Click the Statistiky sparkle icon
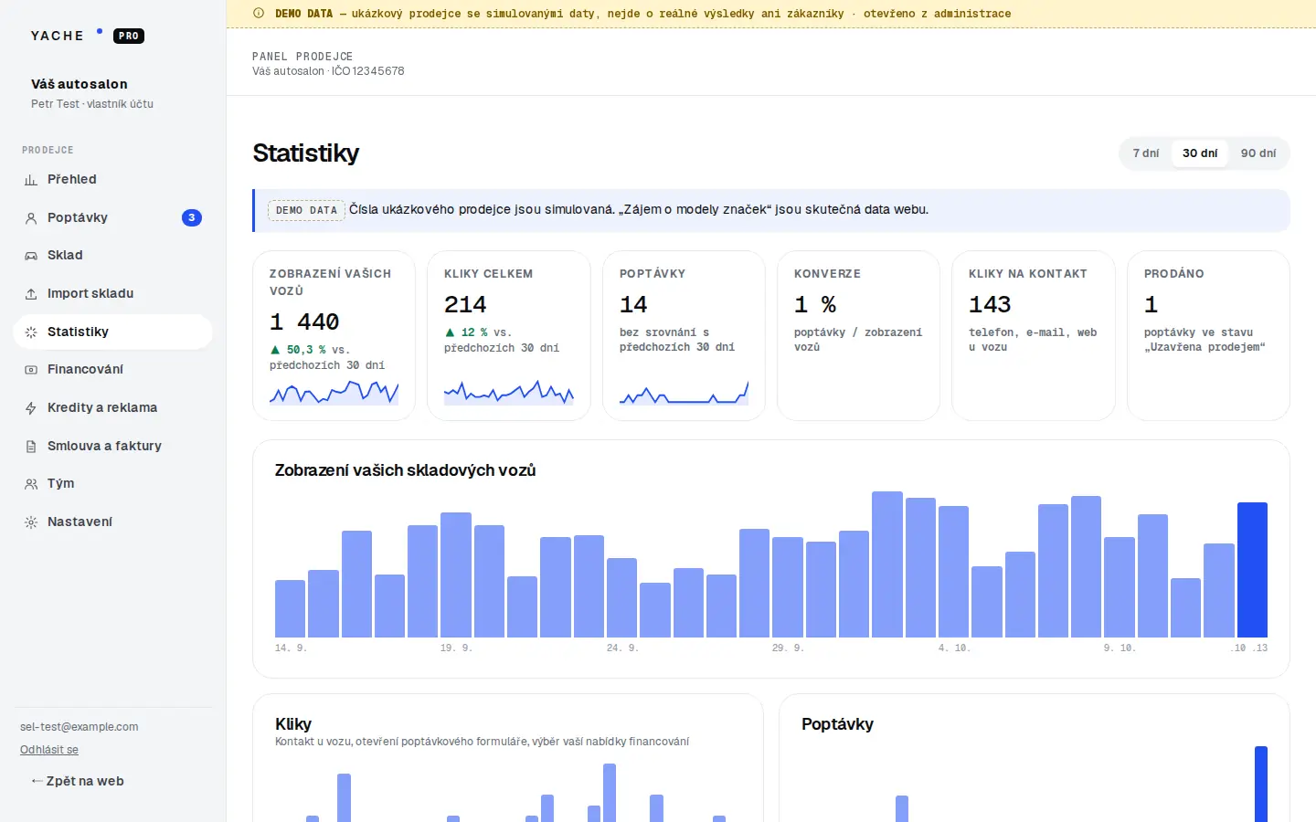 click(31, 332)
